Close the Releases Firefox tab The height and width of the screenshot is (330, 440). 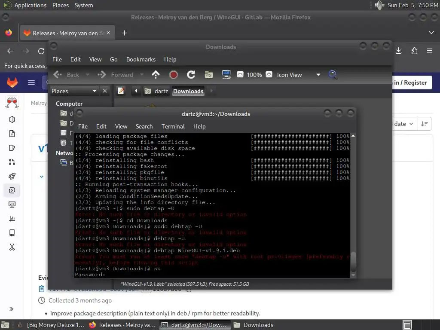click(108, 33)
